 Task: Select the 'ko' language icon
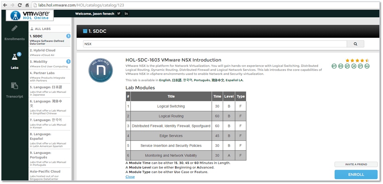coord(367,66)
